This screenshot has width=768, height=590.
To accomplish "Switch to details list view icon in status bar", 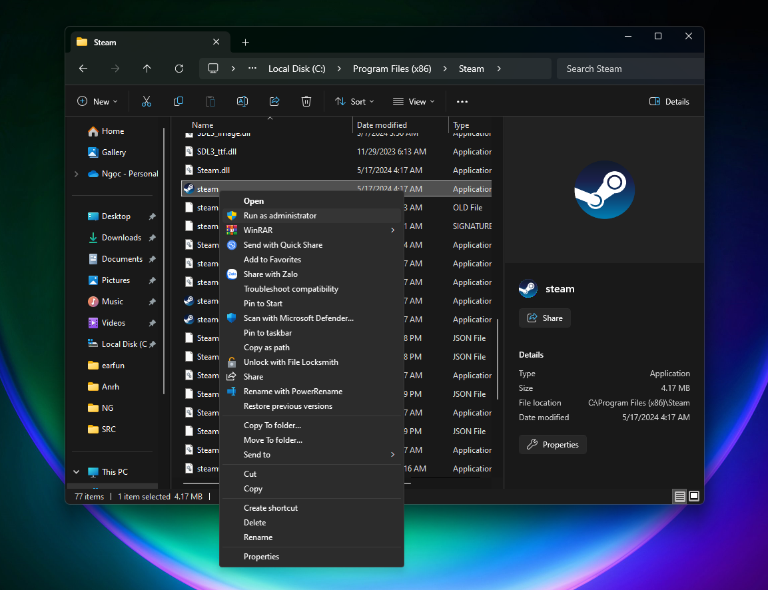I will point(680,497).
